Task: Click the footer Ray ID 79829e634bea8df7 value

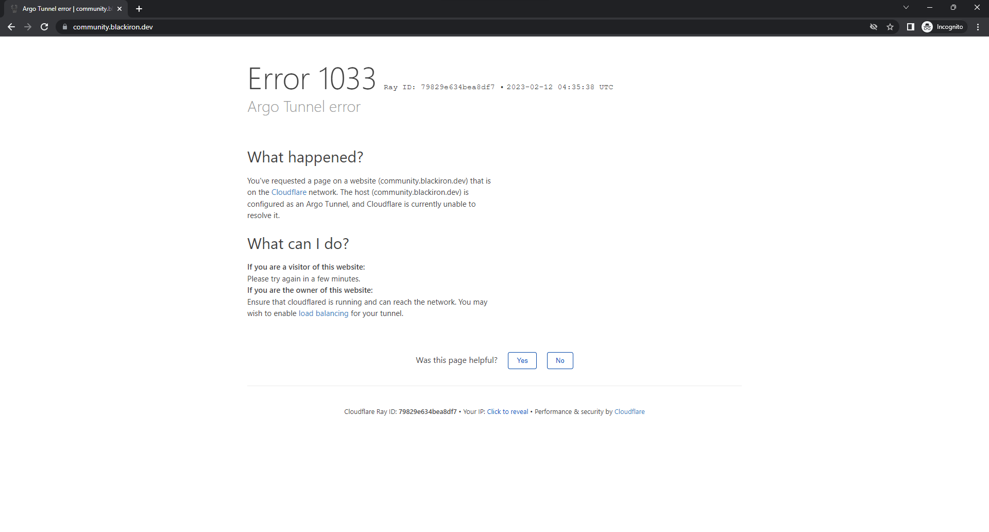Action: pos(428,411)
